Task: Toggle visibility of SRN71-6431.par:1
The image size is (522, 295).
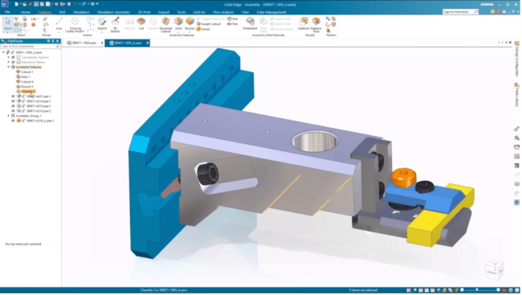Action: click(x=14, y=96)
